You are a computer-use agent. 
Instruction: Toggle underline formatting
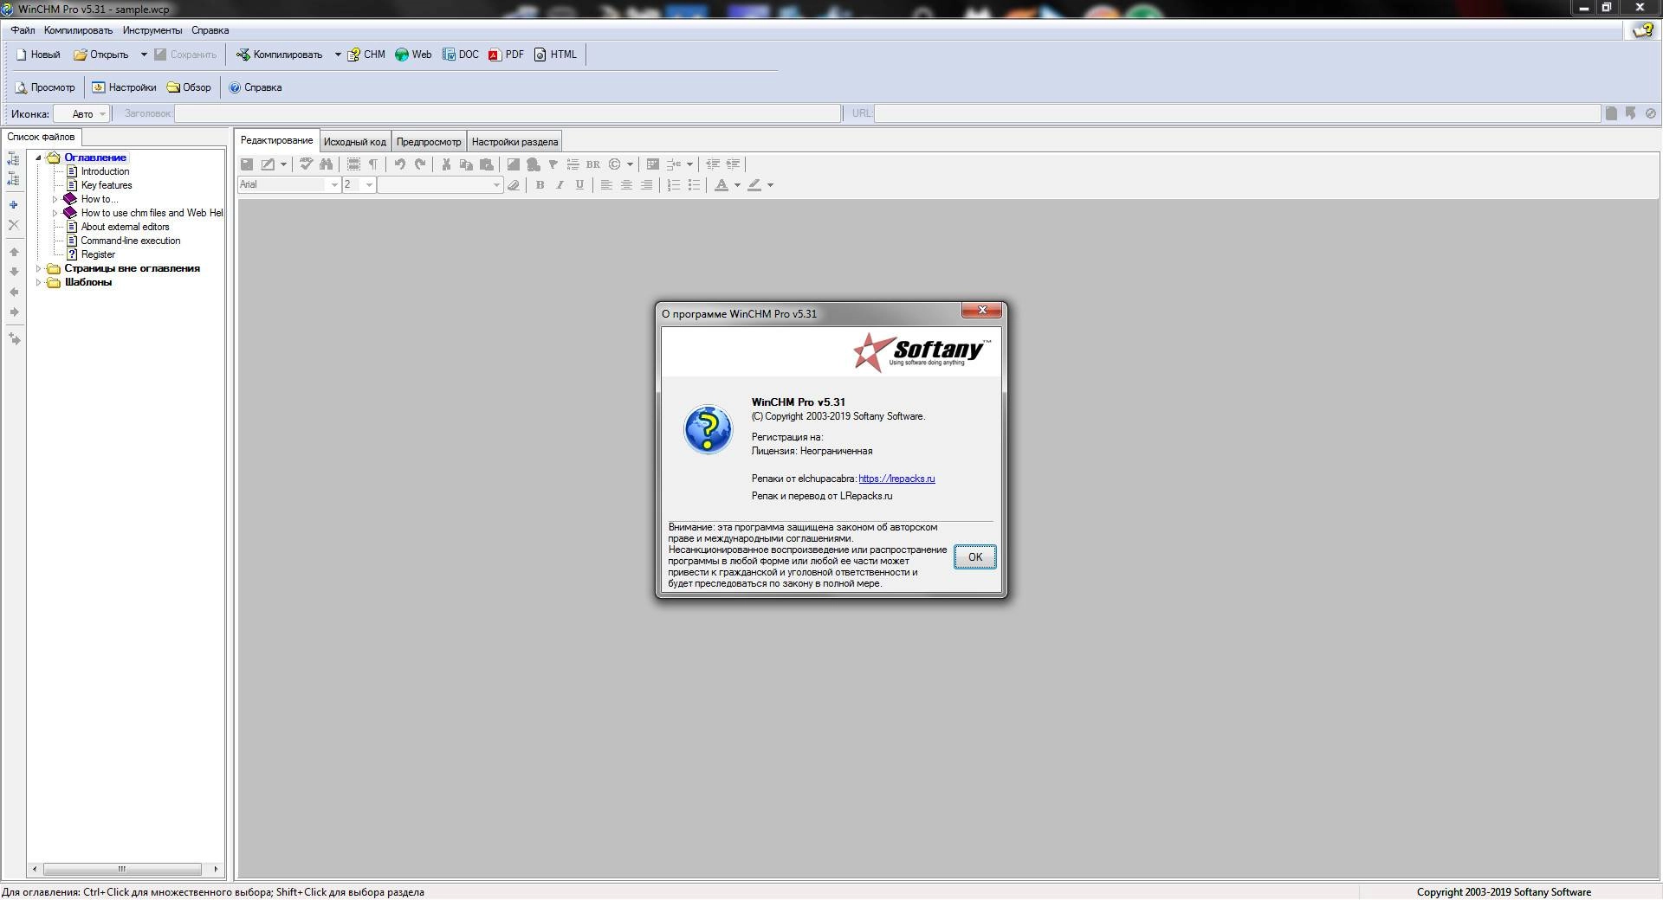pyautogui.click(x=579, y=185)
